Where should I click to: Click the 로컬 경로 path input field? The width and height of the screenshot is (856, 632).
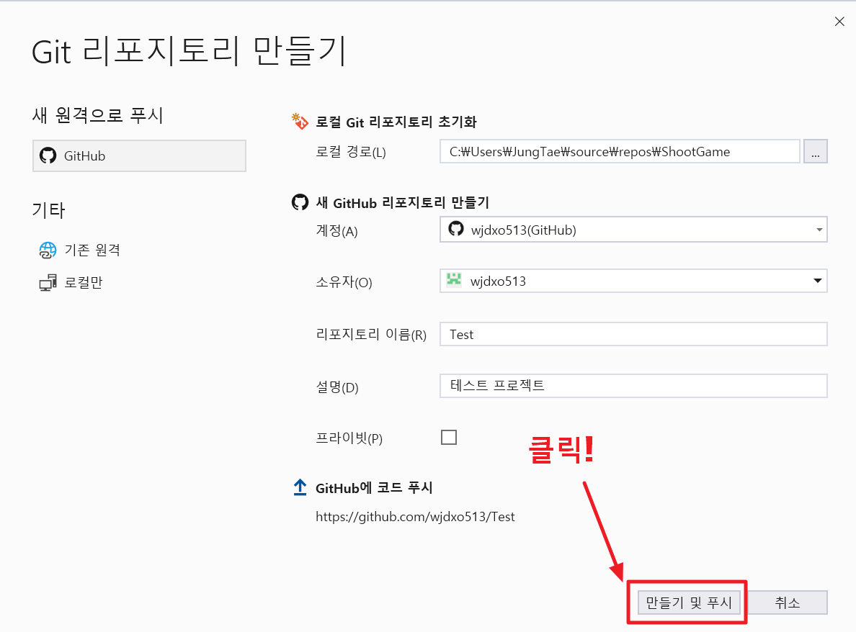click(x=620, y=151)
